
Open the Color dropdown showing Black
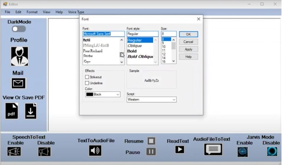(103, 95)
